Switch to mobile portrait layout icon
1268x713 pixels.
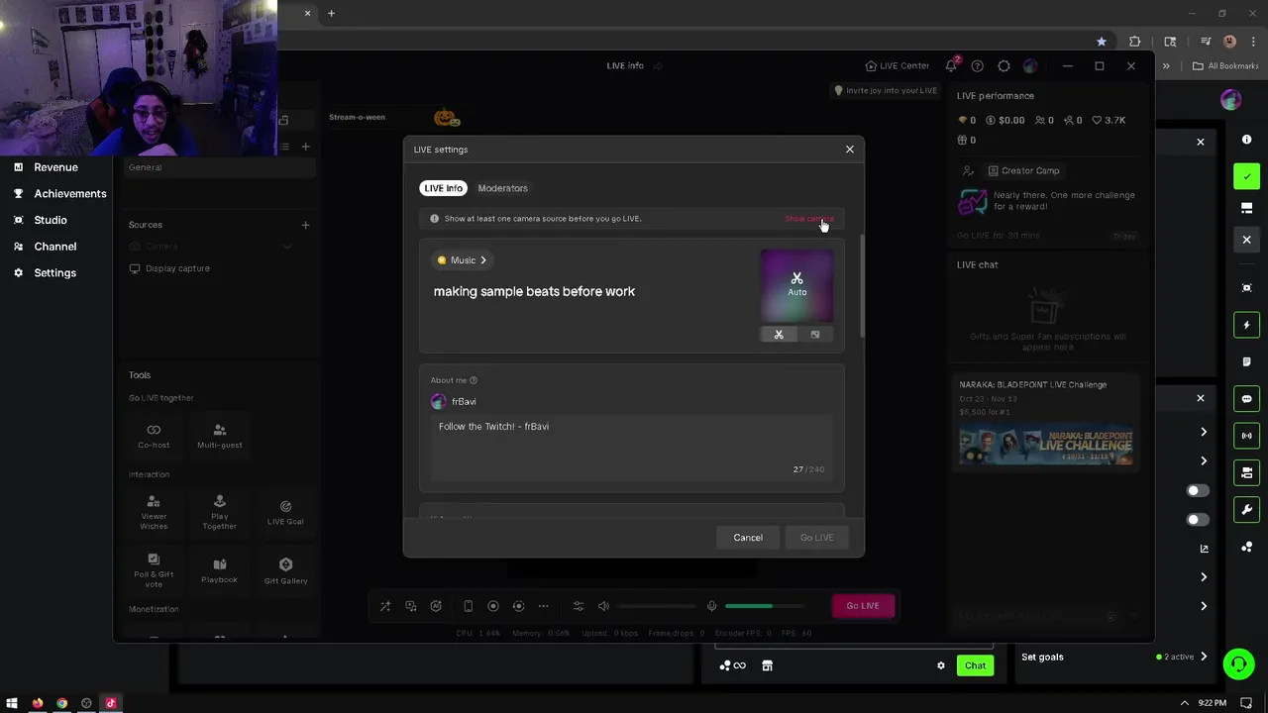468,606
